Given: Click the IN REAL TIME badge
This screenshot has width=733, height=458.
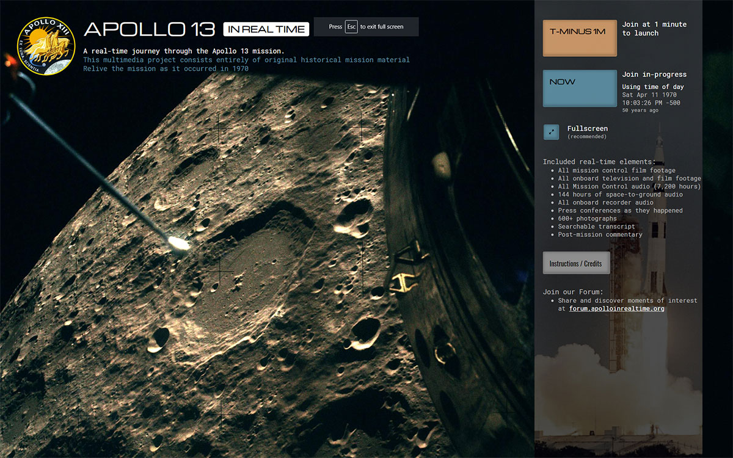Looking at the screenshot, I should (x=266, y=29).
